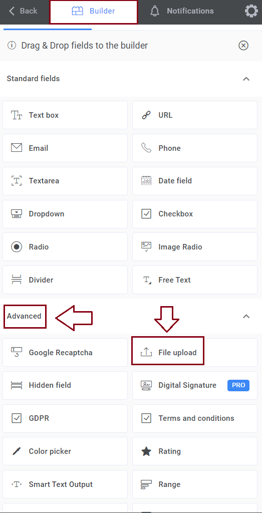Collapse the Advanced section chevron

246,317
